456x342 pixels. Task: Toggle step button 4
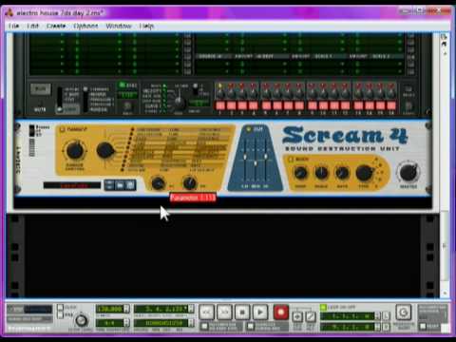[254, 105]
